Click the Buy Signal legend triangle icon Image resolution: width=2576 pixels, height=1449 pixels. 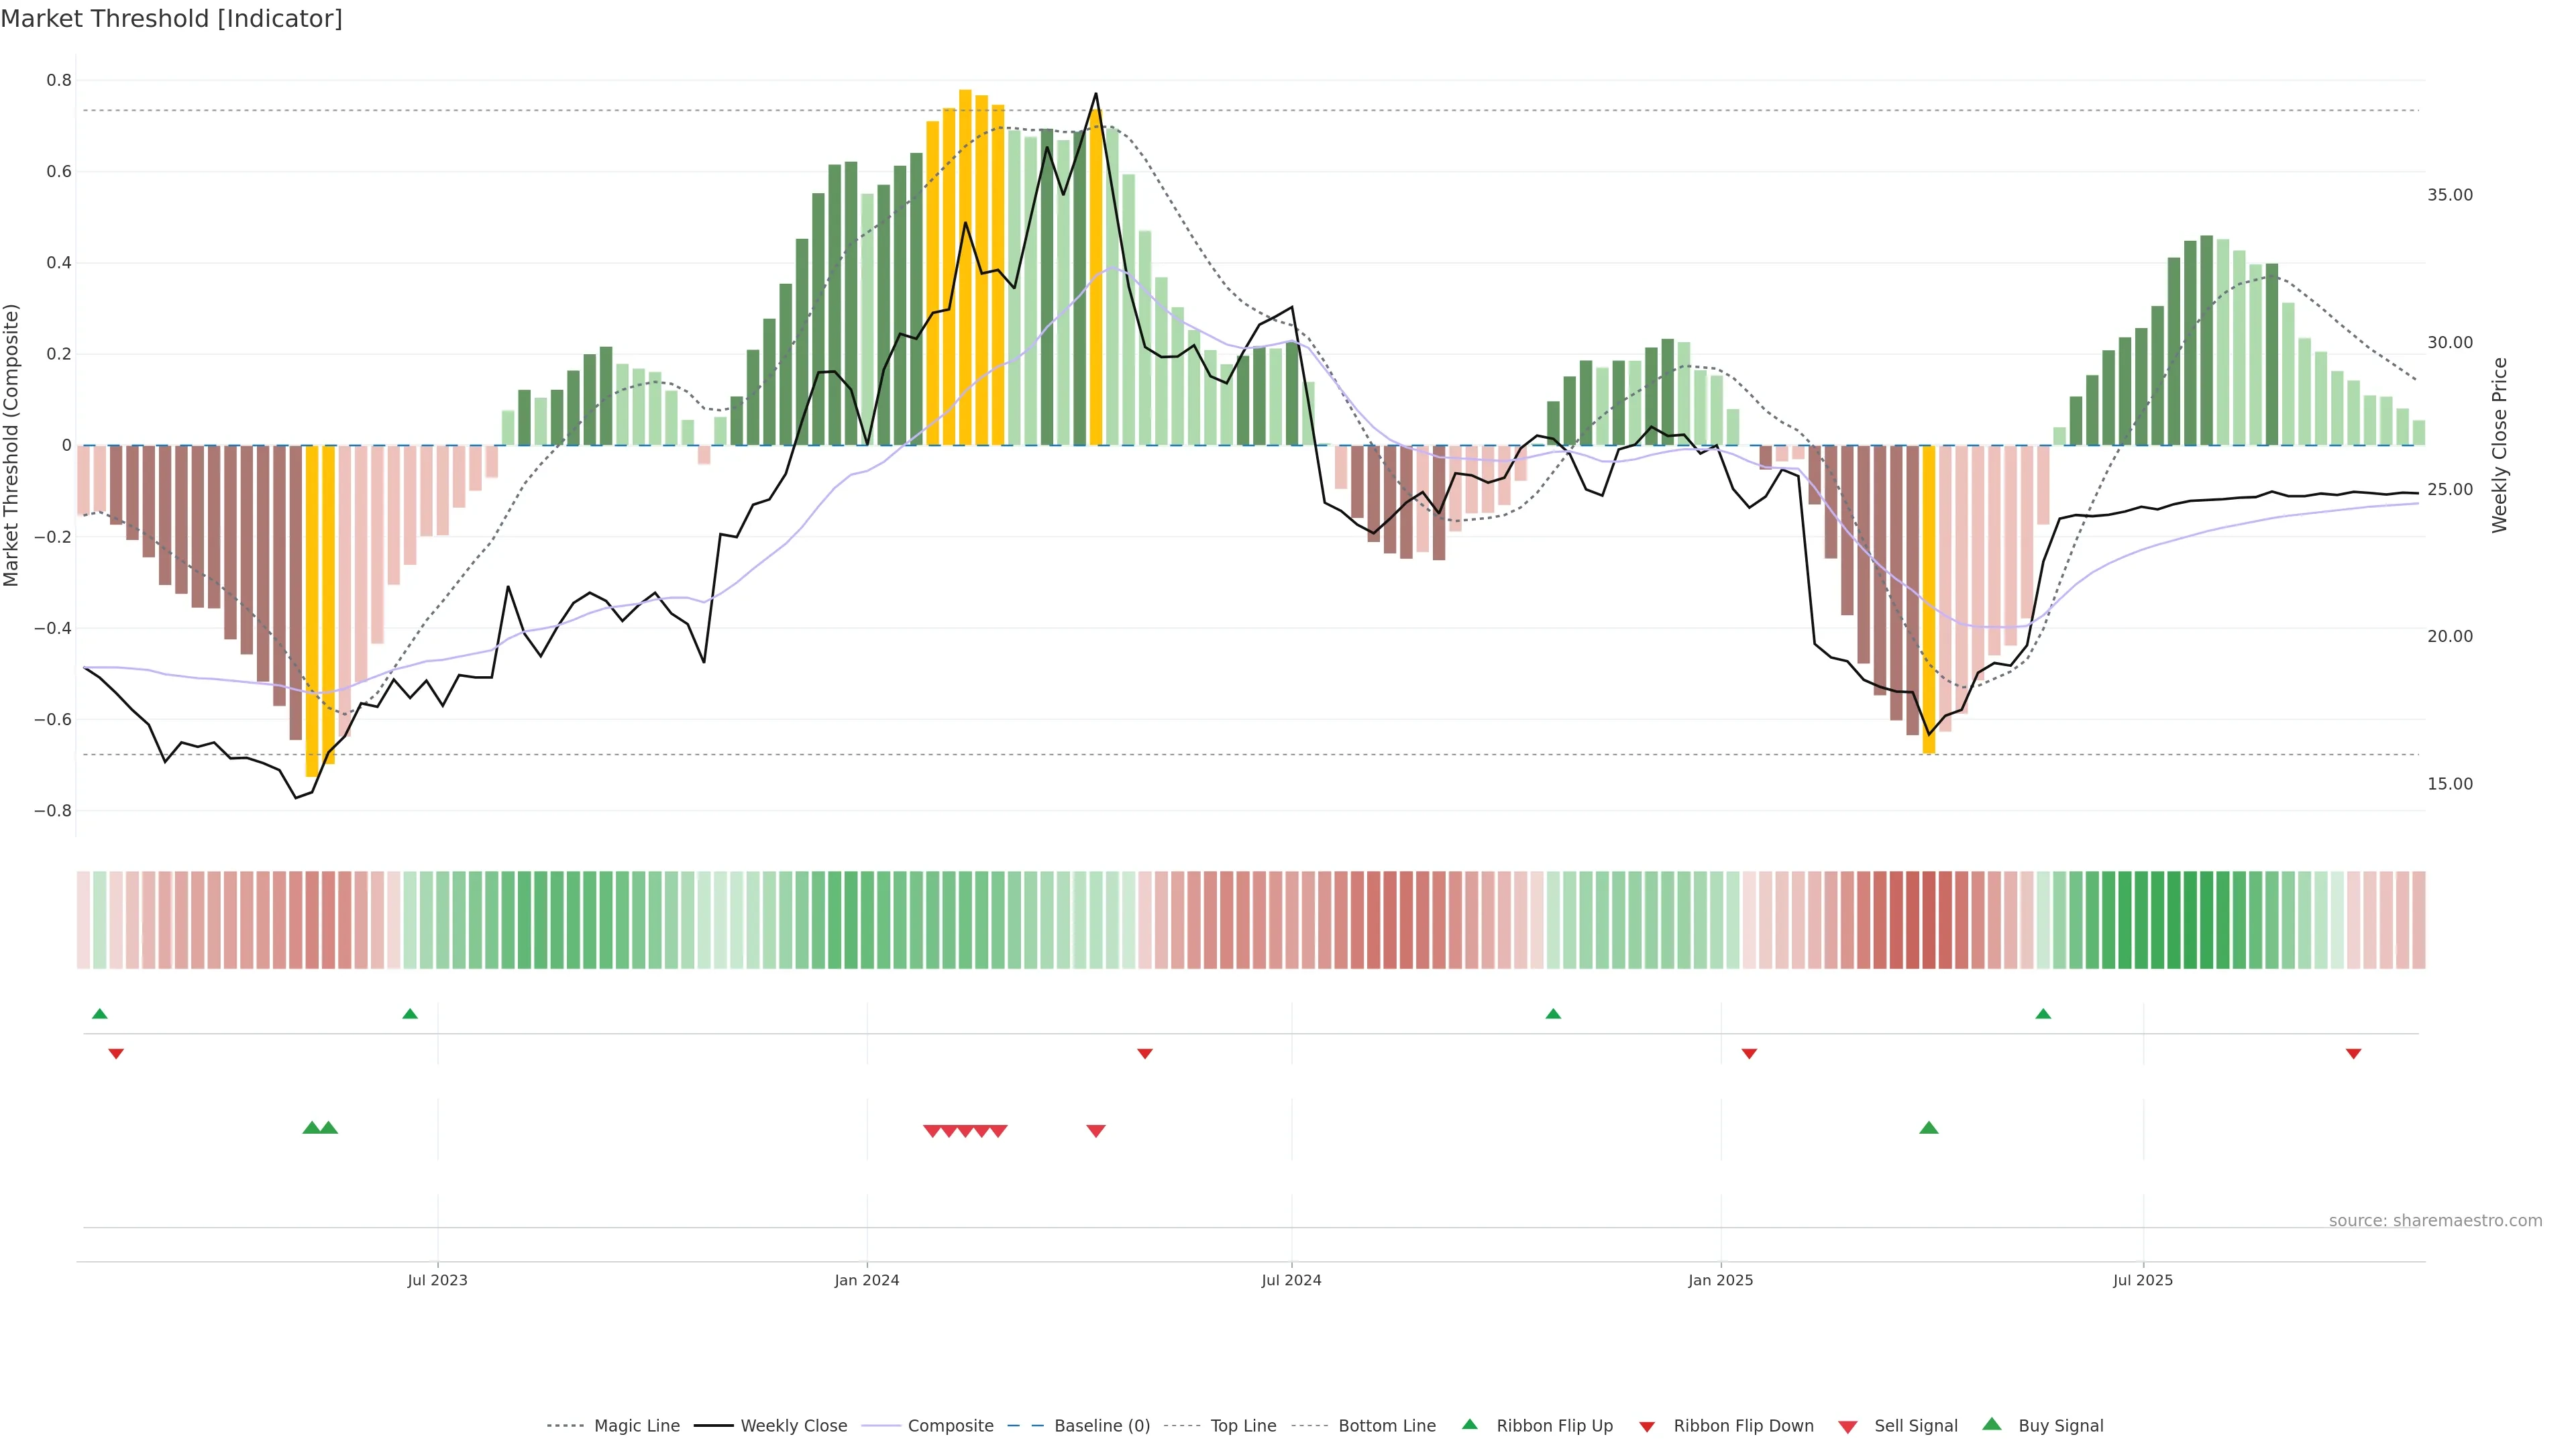click(x=1991, y=1424)
